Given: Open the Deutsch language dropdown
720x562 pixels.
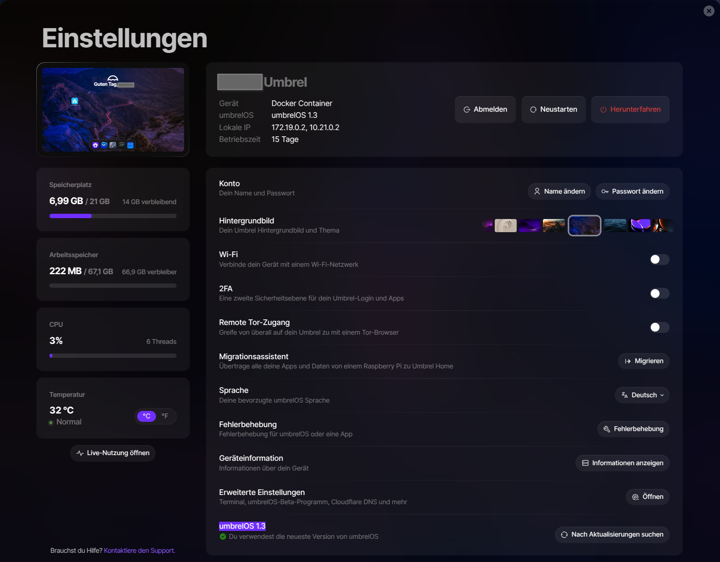Looking at the screenshot, I should (x=642, y=395).
